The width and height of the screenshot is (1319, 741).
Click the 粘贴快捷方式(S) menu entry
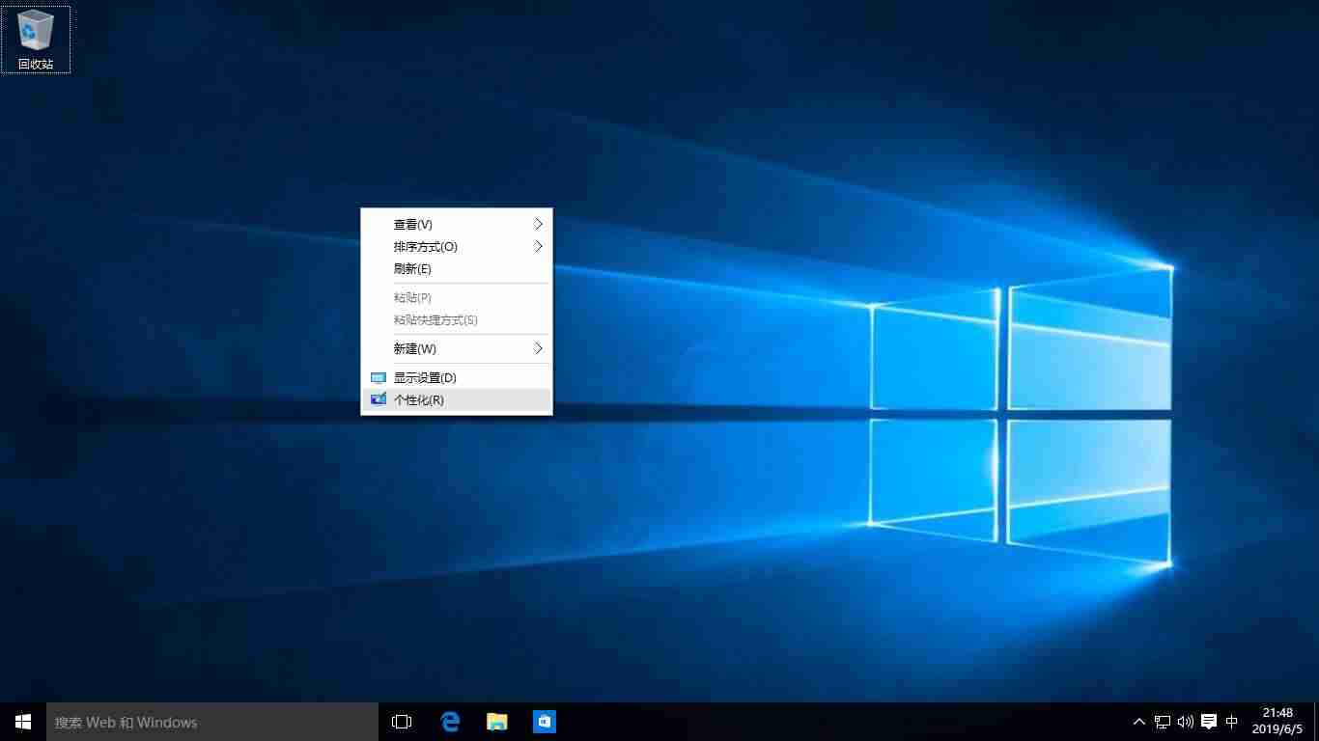tap(456, 319)
